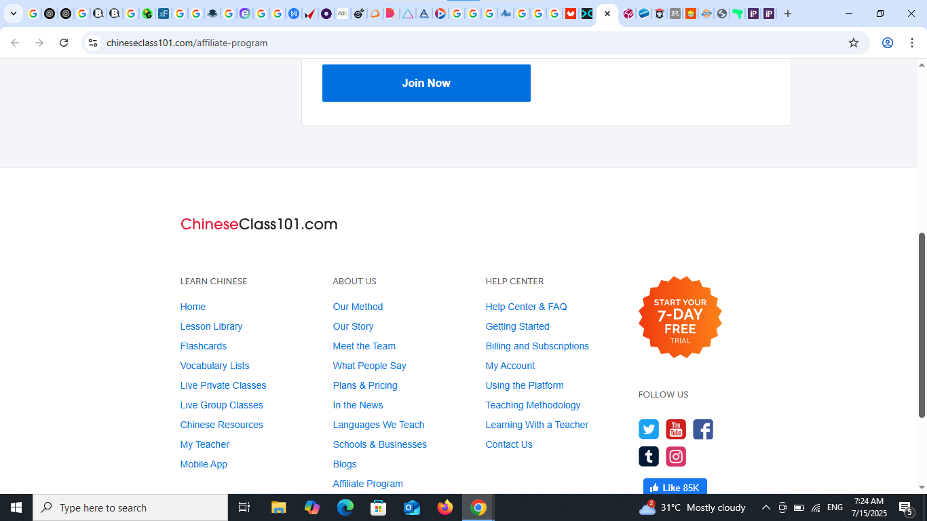Open the Copilot taskbar icon

coord(312,507)
